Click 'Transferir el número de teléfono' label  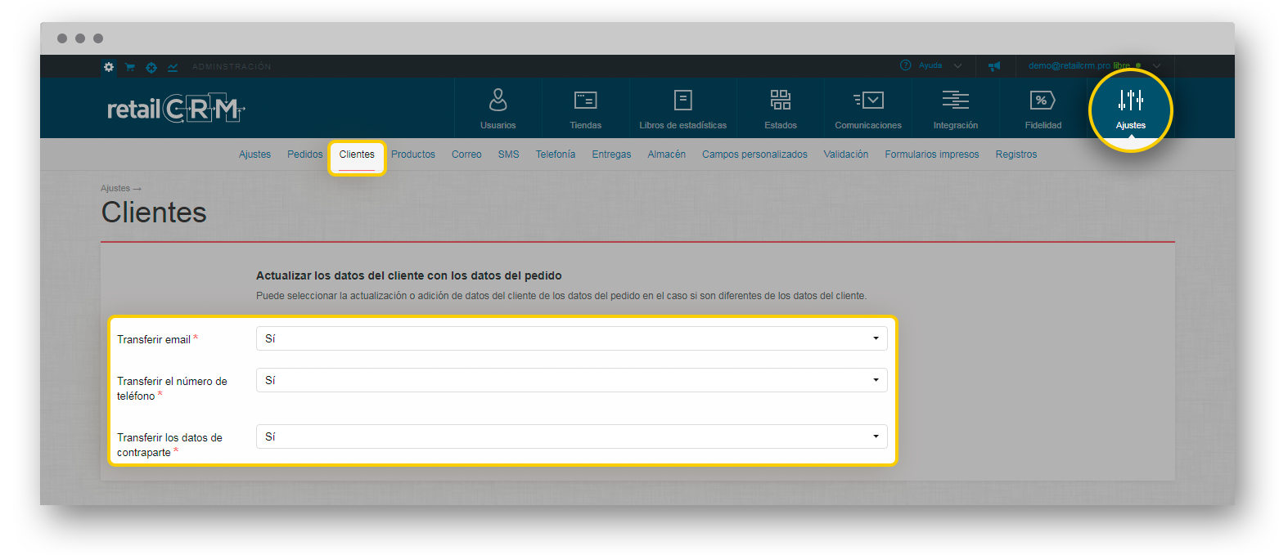(172, 388)
